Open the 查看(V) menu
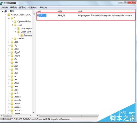The width and height of the screenshot is (137, 123). click(22, 7)
